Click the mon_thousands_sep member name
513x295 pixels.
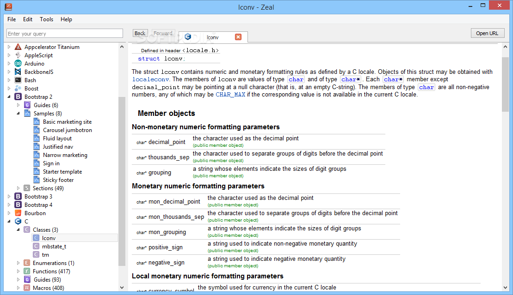click(176, 217)
